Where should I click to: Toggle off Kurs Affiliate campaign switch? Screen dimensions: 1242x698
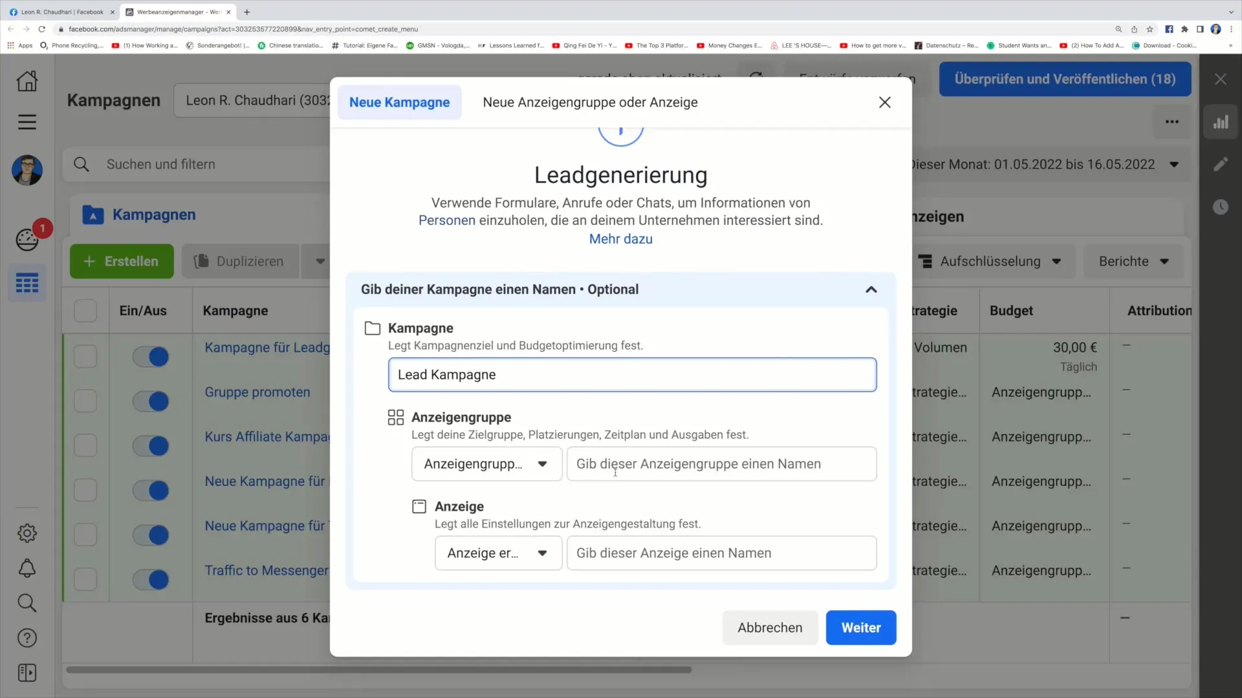click(x=151, y=446)
